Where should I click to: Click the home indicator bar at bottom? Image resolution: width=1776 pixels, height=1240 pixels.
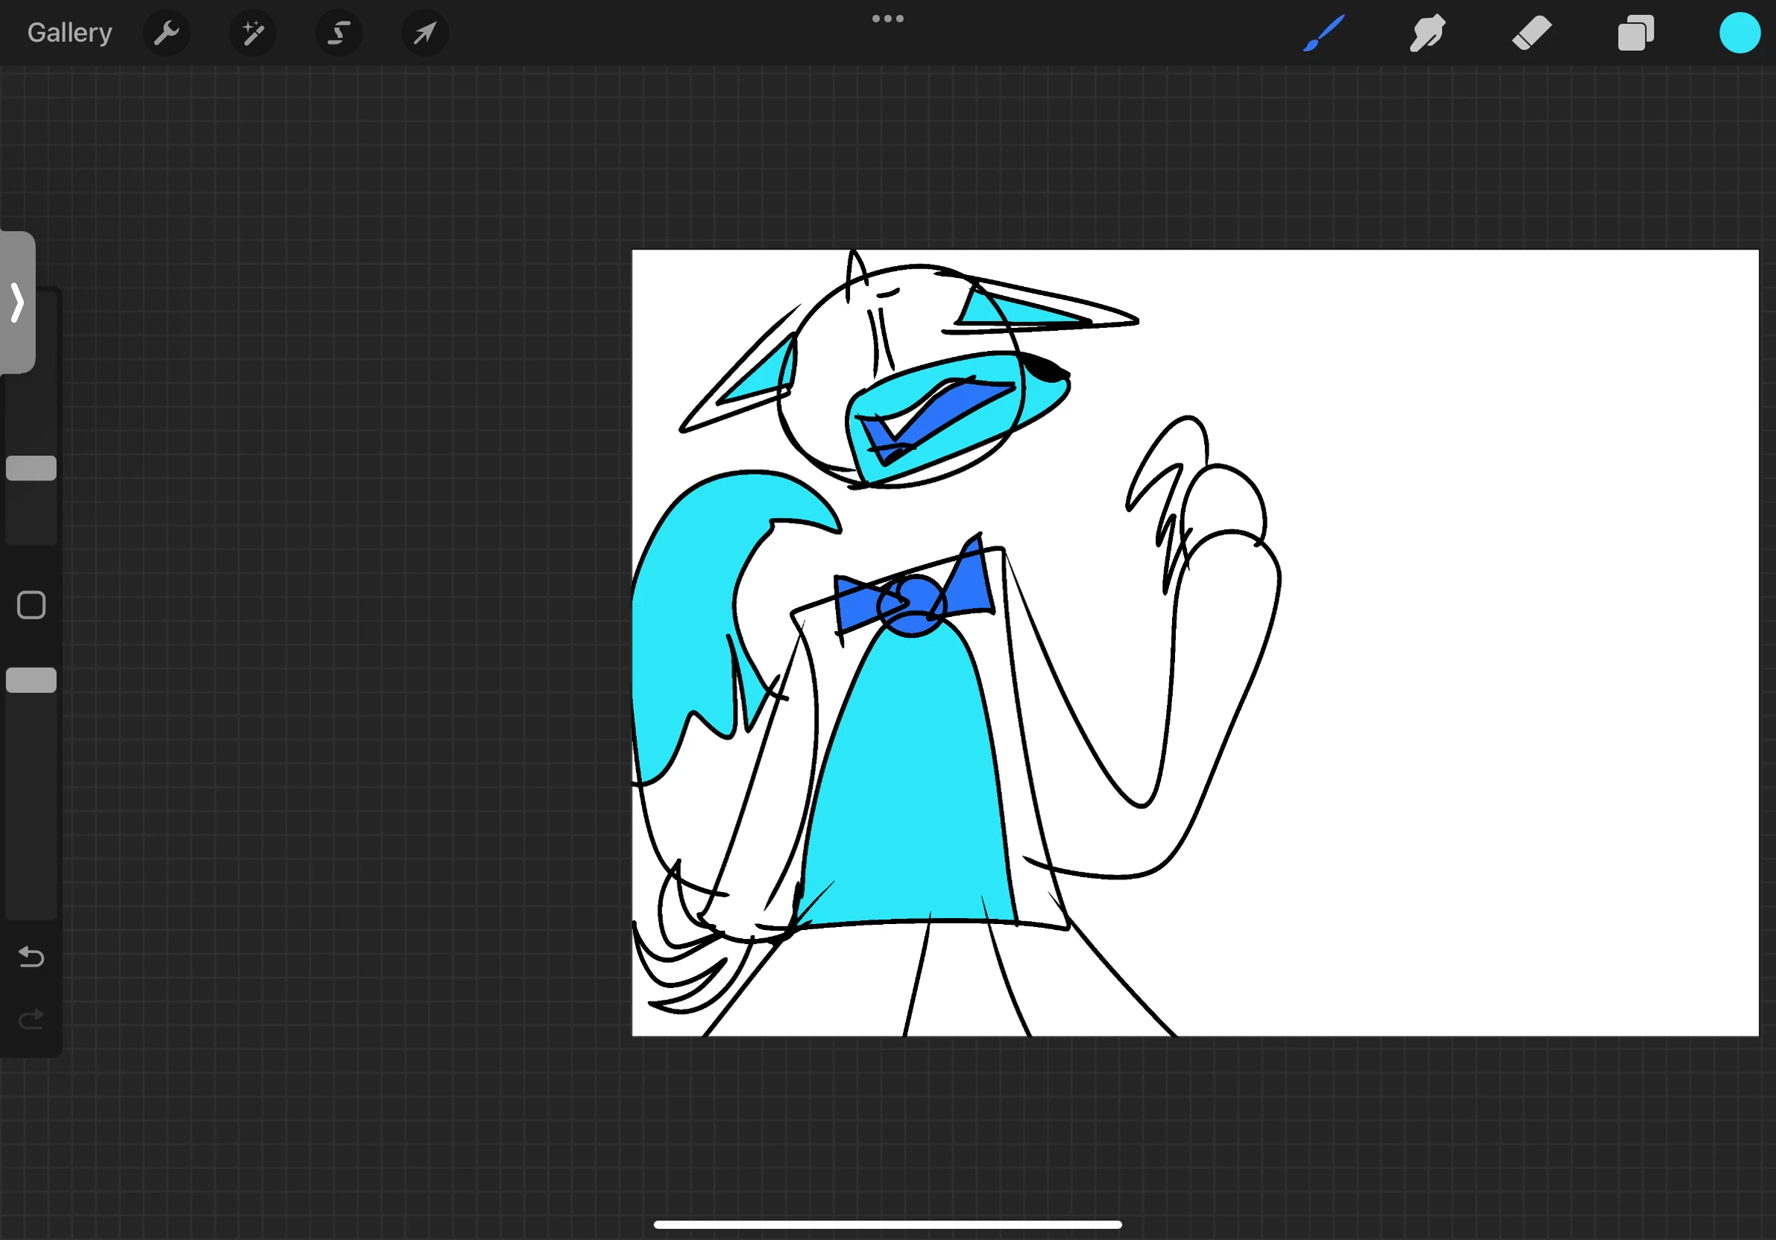(887, 1224)
